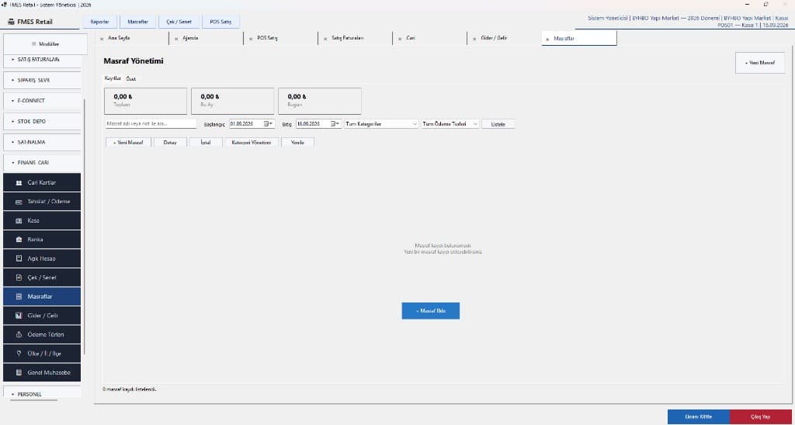Click the Listele button
Screen dimensions: 795x425
pos(498,123)
